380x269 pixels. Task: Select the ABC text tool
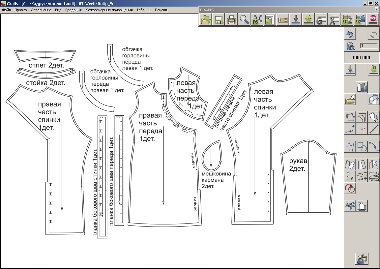pyautogui.click(x=350, y=206)
